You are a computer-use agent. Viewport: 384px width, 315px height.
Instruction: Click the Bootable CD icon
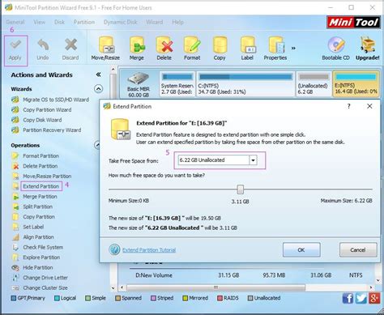click(x=336, y=45)
